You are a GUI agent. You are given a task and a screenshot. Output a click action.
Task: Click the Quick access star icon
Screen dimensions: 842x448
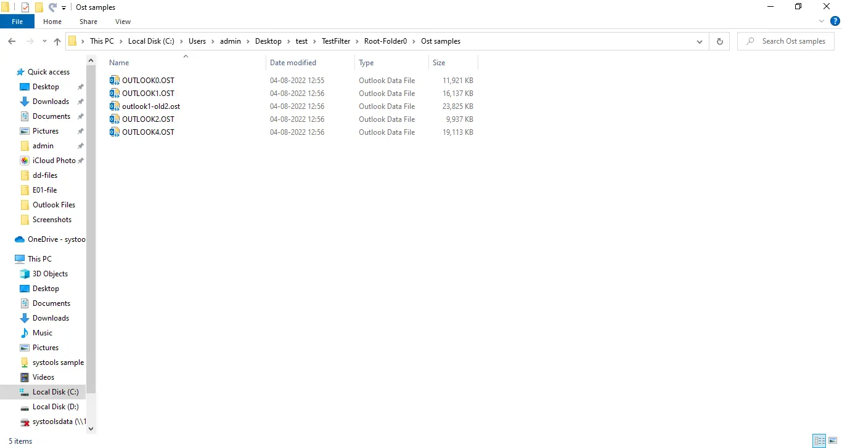point(20,72)
